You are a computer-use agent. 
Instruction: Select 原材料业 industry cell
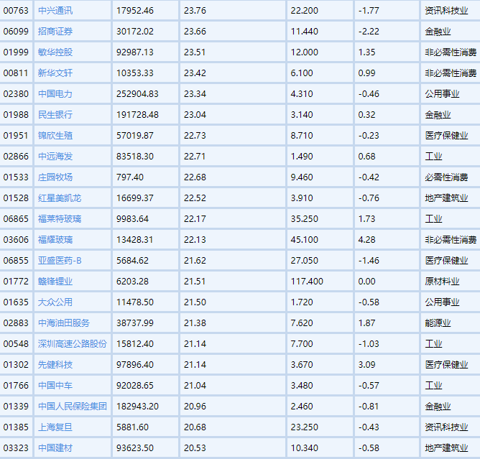pyautogui.click(x=443, y=281)
